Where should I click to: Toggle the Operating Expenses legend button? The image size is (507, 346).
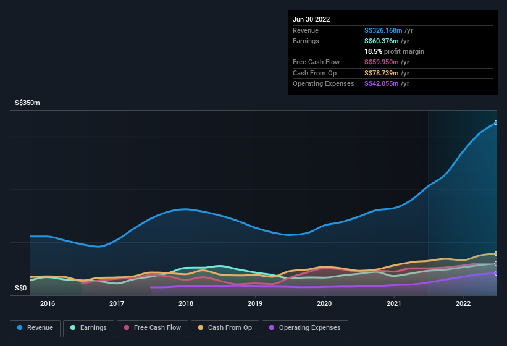[305, 329]
